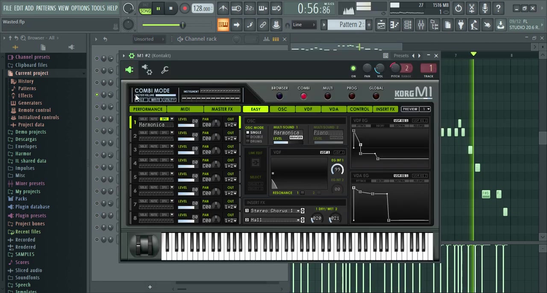Open the one-click audio recording microphone icon
Image resolution: width=547 pixels, height=293 pixels.
click(485, 8)
